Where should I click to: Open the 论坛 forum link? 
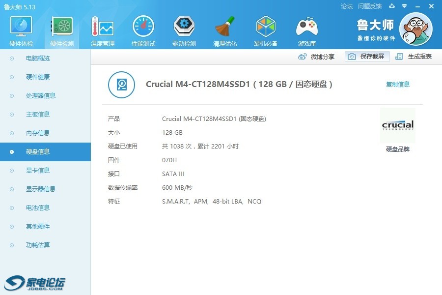347,6
